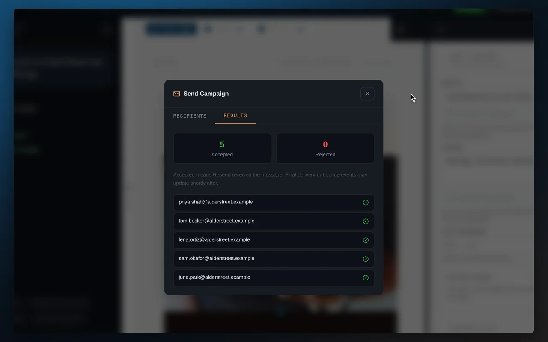Click the success checkmark for lena.ortiz
The width and height of the screenshot is (548, 342).
click(366, 240)
